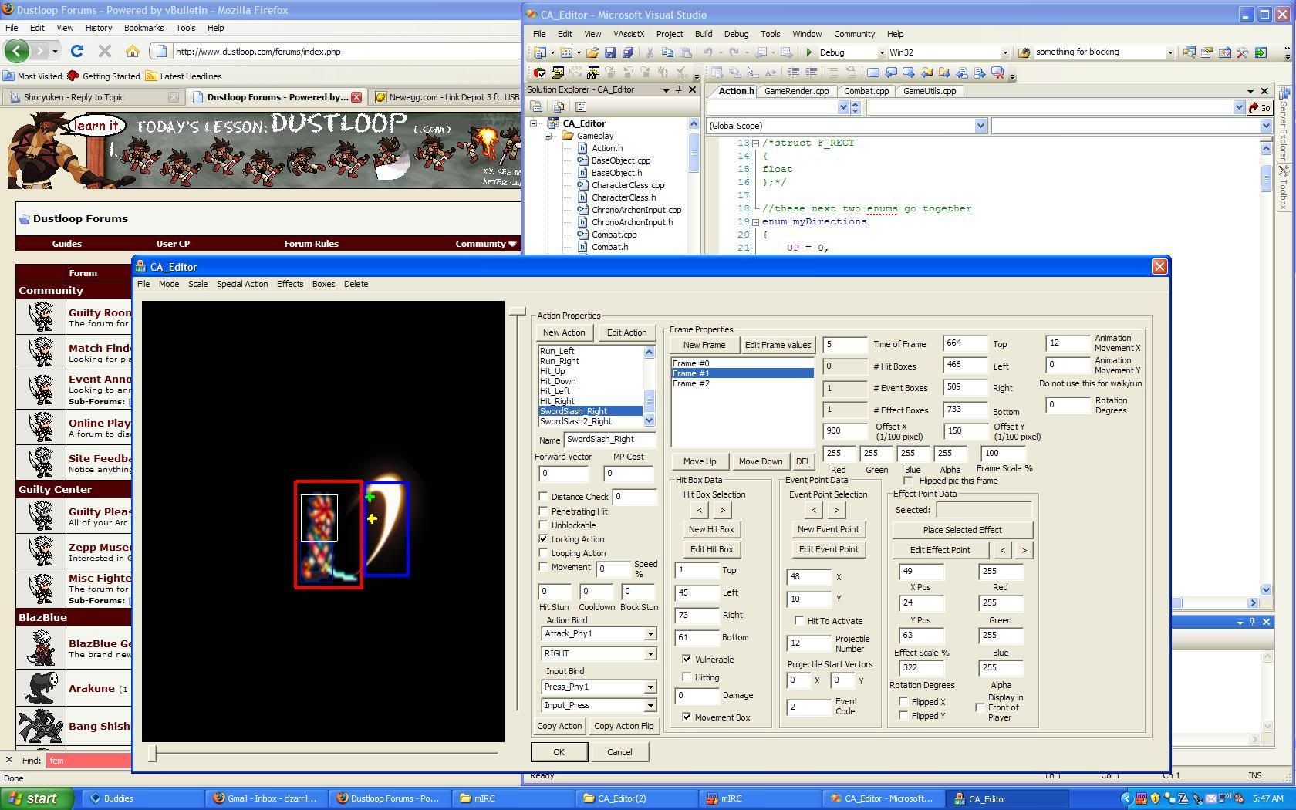The width and height of the screenshot is (1296, 810).
Task: Close the Dustloop Forums browser tab
Action: coord(356,97)
